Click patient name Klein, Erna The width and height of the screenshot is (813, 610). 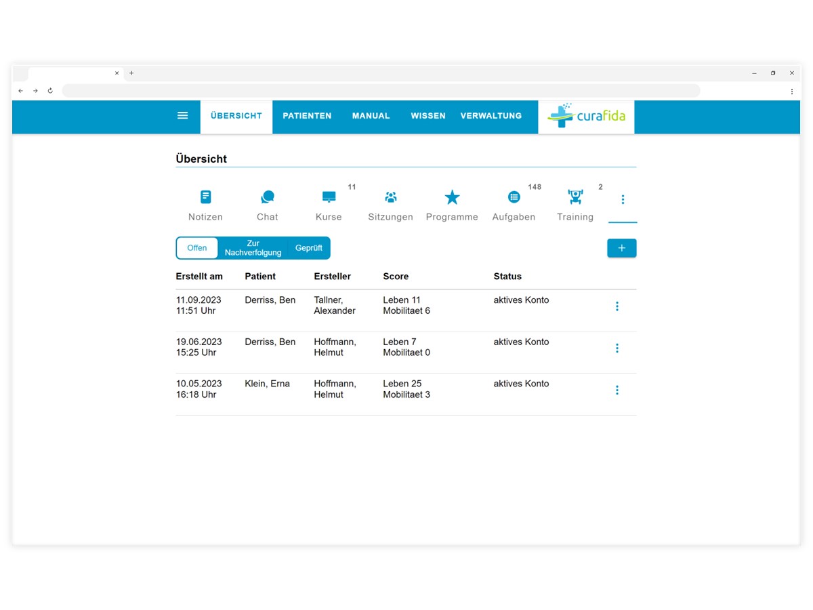click(x=267, y=384)
